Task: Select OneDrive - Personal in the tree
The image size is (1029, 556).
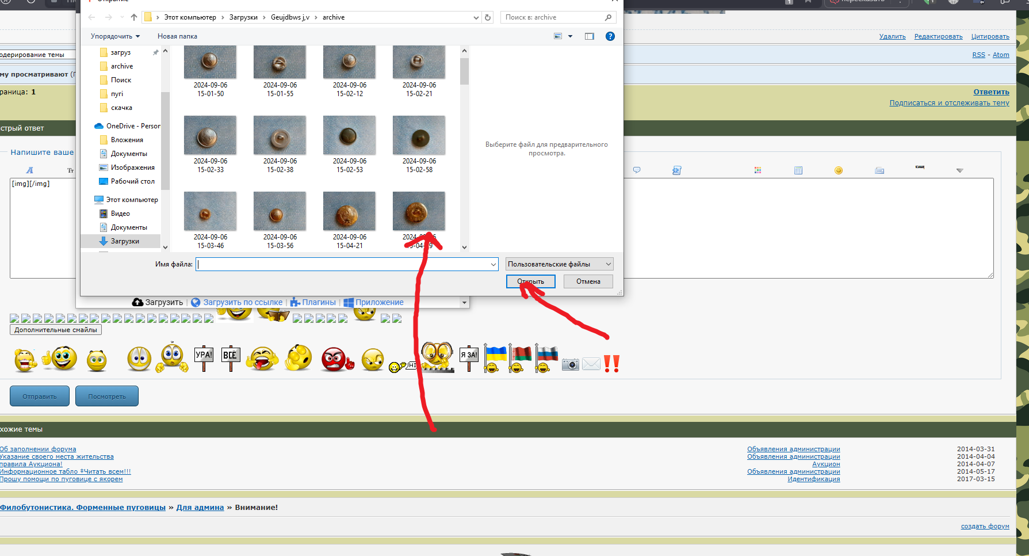Action: pyautogui.click(x=127, y=126)
